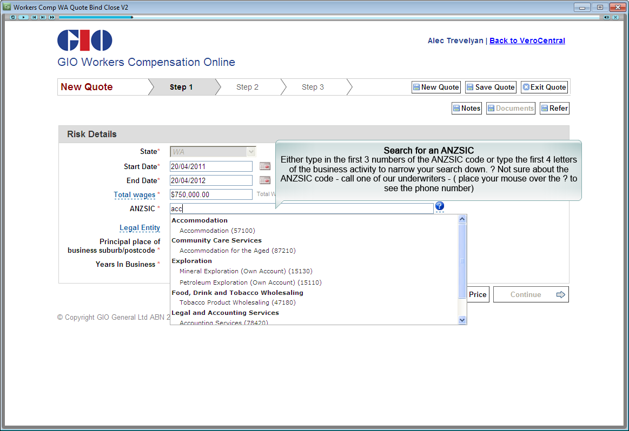629x431 pixels.
Task: Maximize the Workers Comp window
Action: [600, 7]
